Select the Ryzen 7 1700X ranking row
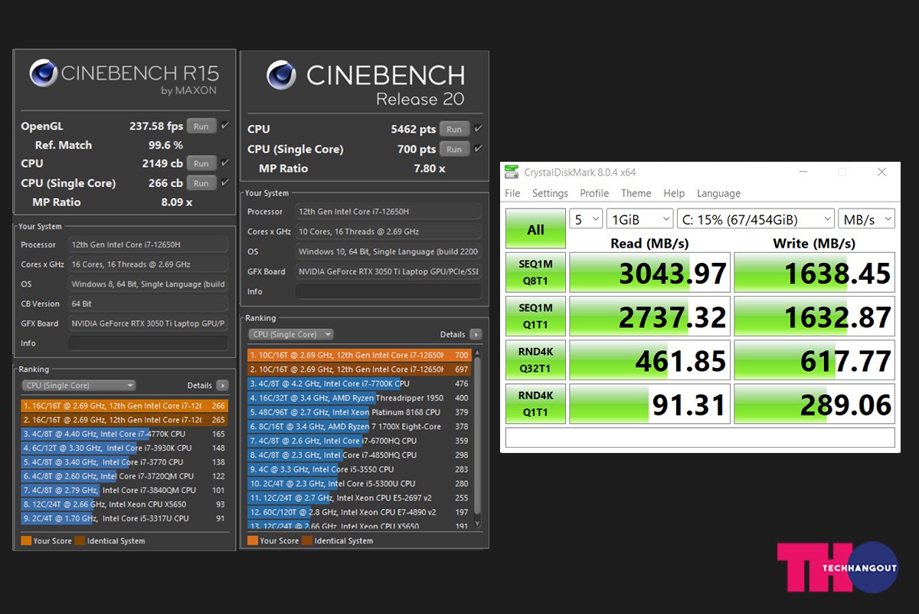 pyautogui.click(x=359, y=426)
